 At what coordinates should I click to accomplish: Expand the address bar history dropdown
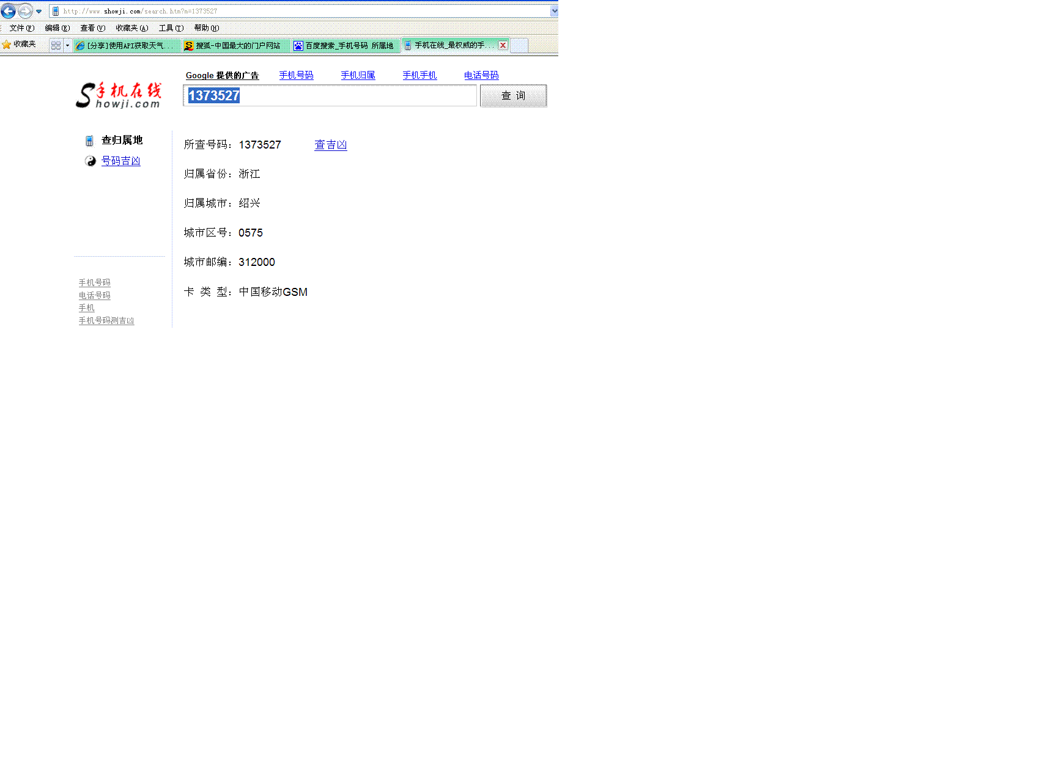554,11
